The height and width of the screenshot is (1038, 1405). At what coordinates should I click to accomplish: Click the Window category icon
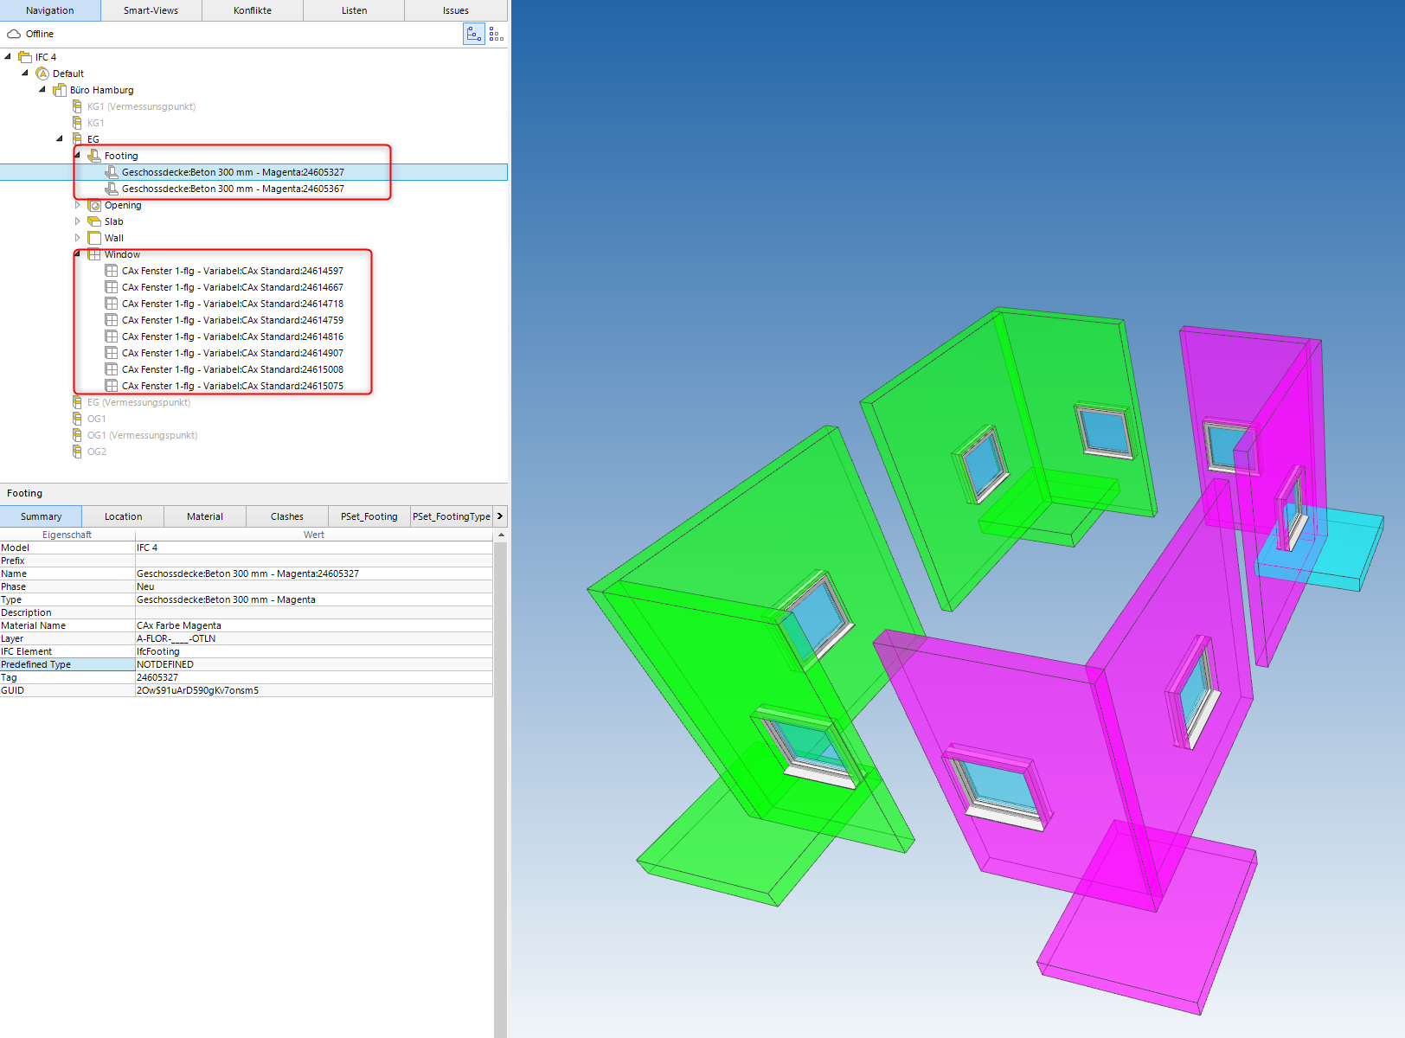(x=94, y=254)
